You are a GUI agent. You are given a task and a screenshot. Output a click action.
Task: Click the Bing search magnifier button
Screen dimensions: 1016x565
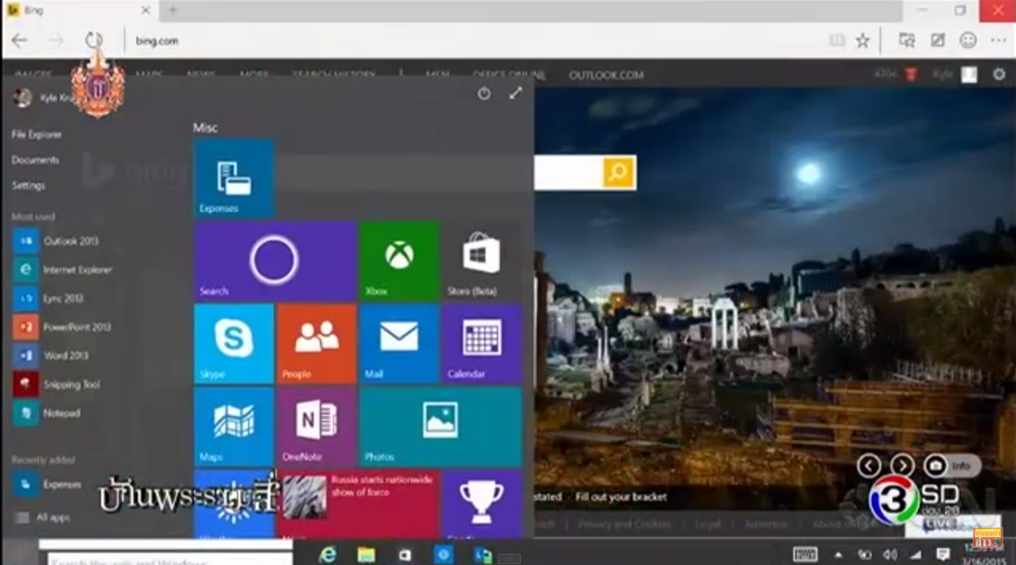[x=619, y=172]
